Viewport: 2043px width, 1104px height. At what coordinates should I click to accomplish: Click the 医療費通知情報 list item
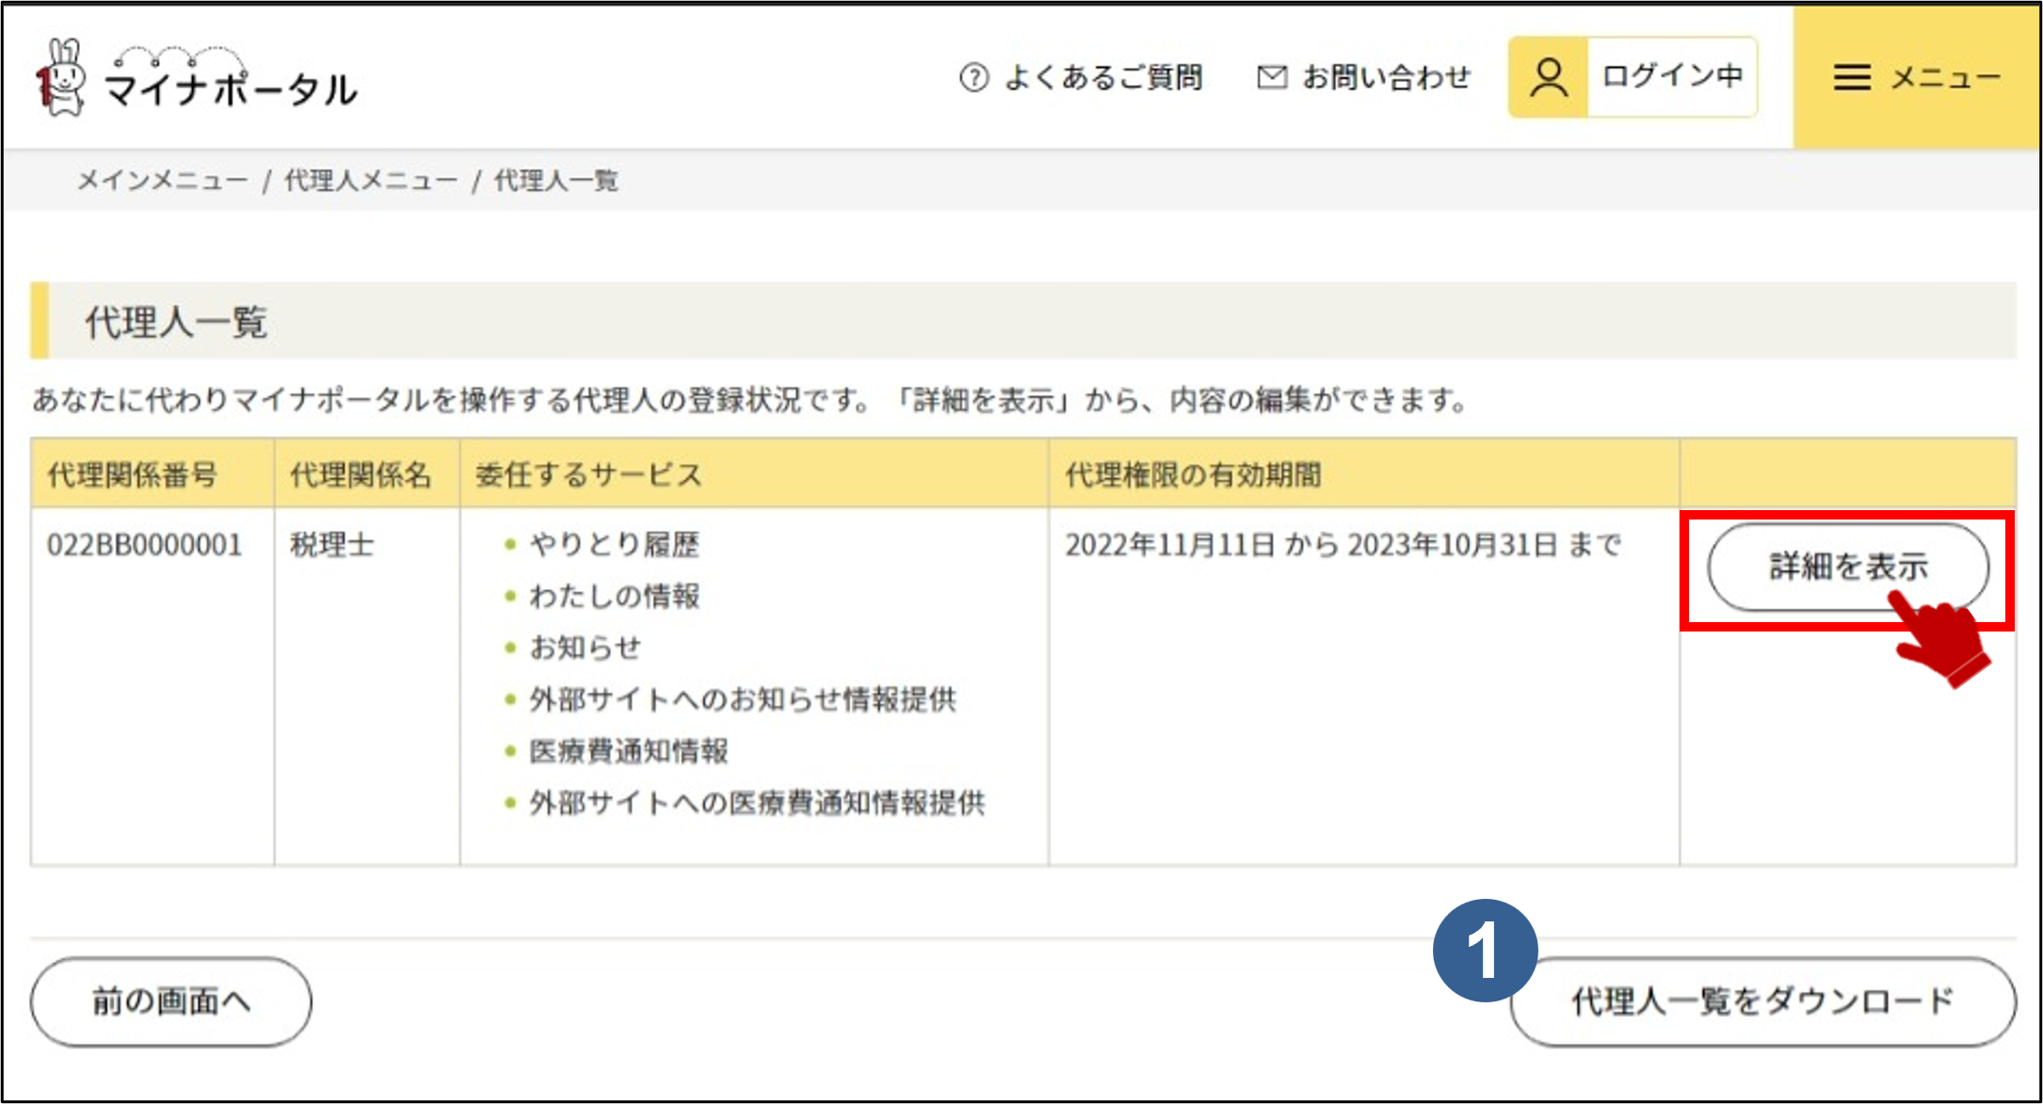(628, 751)
